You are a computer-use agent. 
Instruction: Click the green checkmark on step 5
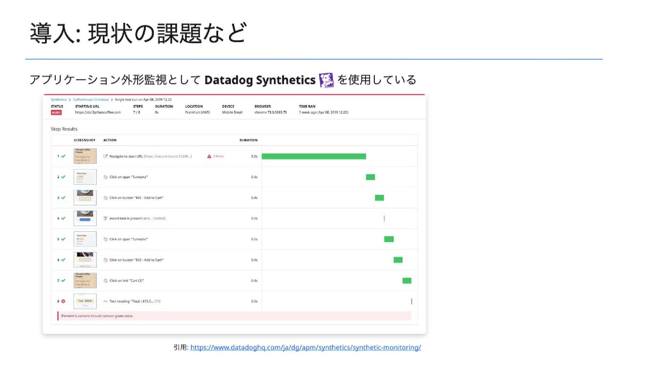(63, 239)
